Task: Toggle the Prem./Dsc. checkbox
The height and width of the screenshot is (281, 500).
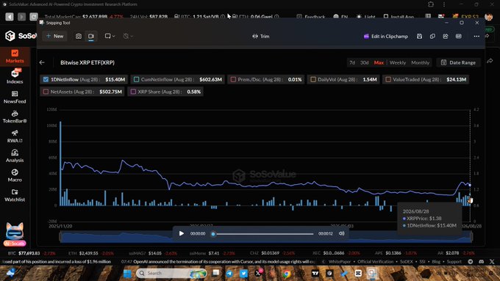Action: click(x=233, y=79)
